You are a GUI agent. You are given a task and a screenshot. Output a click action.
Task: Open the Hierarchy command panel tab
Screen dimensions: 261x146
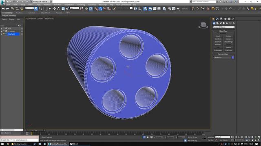click(221, 19)
